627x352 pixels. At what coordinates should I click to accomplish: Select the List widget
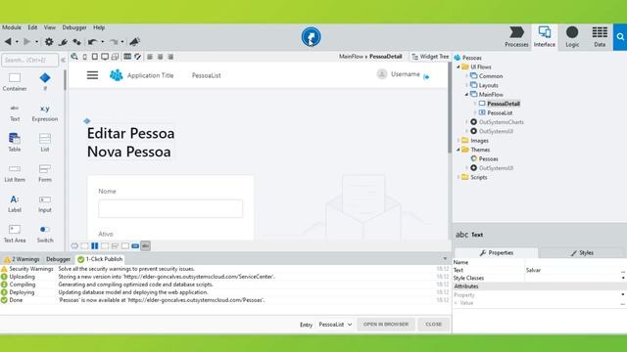coord(45,143)
